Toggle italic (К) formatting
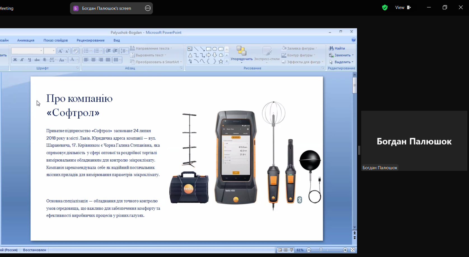 (x=22, y=60)
